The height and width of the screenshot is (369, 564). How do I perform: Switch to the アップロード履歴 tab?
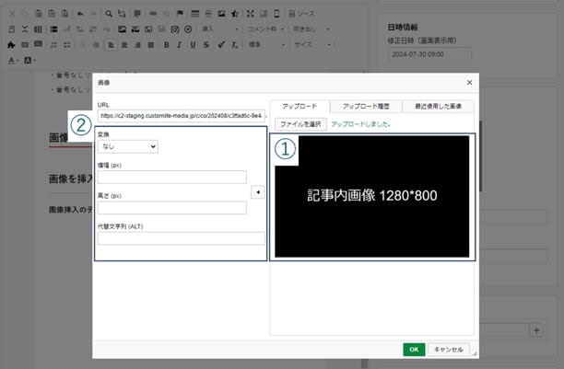point(366,107)
